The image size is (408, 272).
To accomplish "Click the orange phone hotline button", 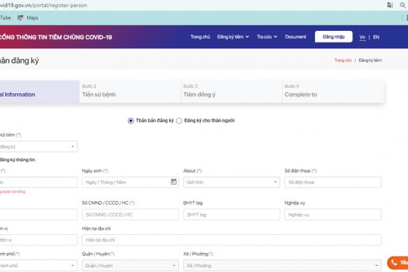I will (397, 263).
